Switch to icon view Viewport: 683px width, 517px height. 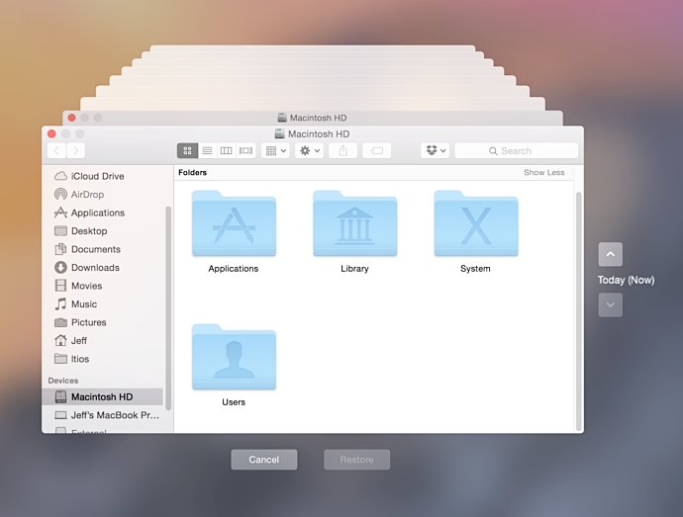(187, 151)
